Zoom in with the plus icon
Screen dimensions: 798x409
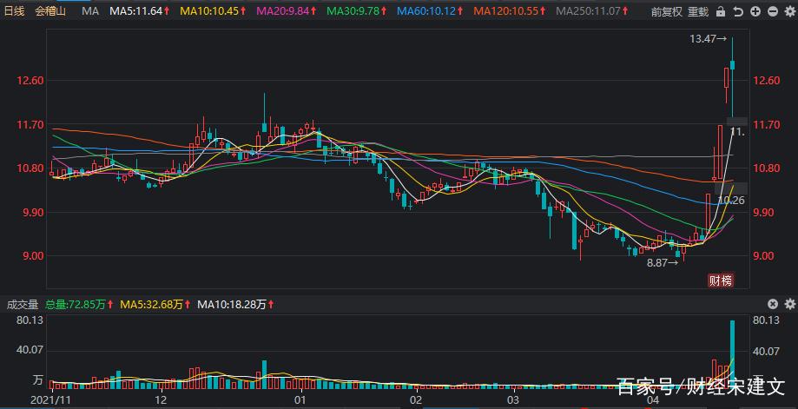tap(755, 11)
